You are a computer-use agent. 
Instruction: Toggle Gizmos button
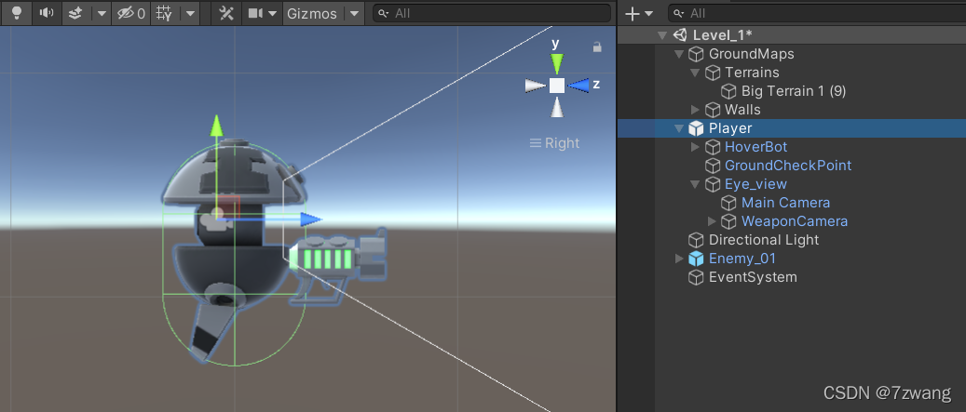pyautogui.click(x=312, y=13)
